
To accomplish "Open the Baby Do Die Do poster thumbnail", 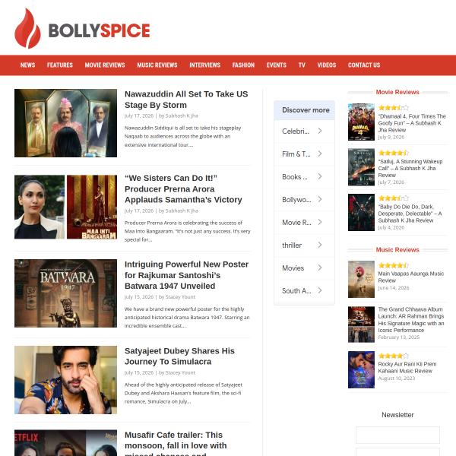I will pyautogui.click(x=361, y=212).
